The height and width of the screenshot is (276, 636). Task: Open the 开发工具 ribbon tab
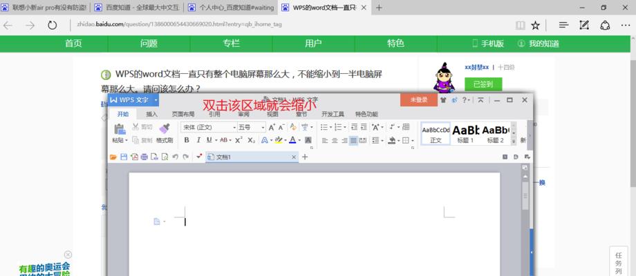click(x=333, y=114)
